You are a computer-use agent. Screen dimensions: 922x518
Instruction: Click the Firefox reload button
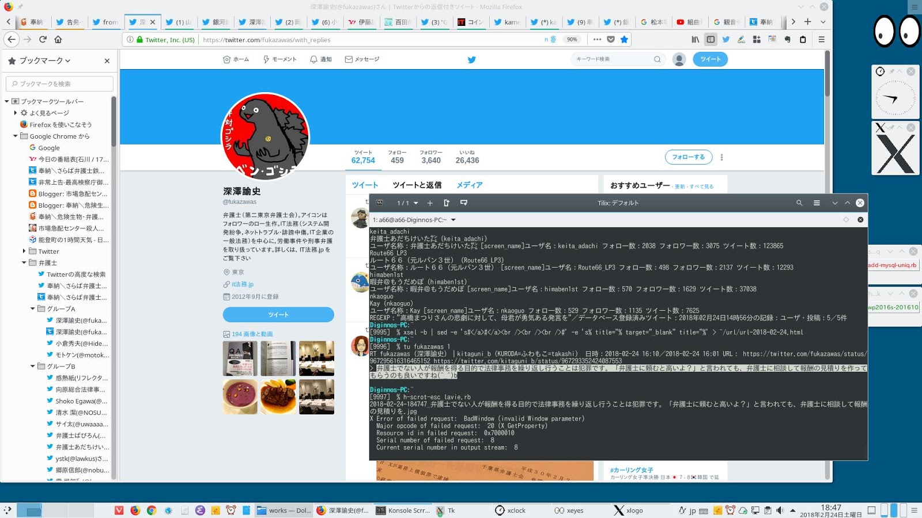pyautogui.click(x=43, y=39)
